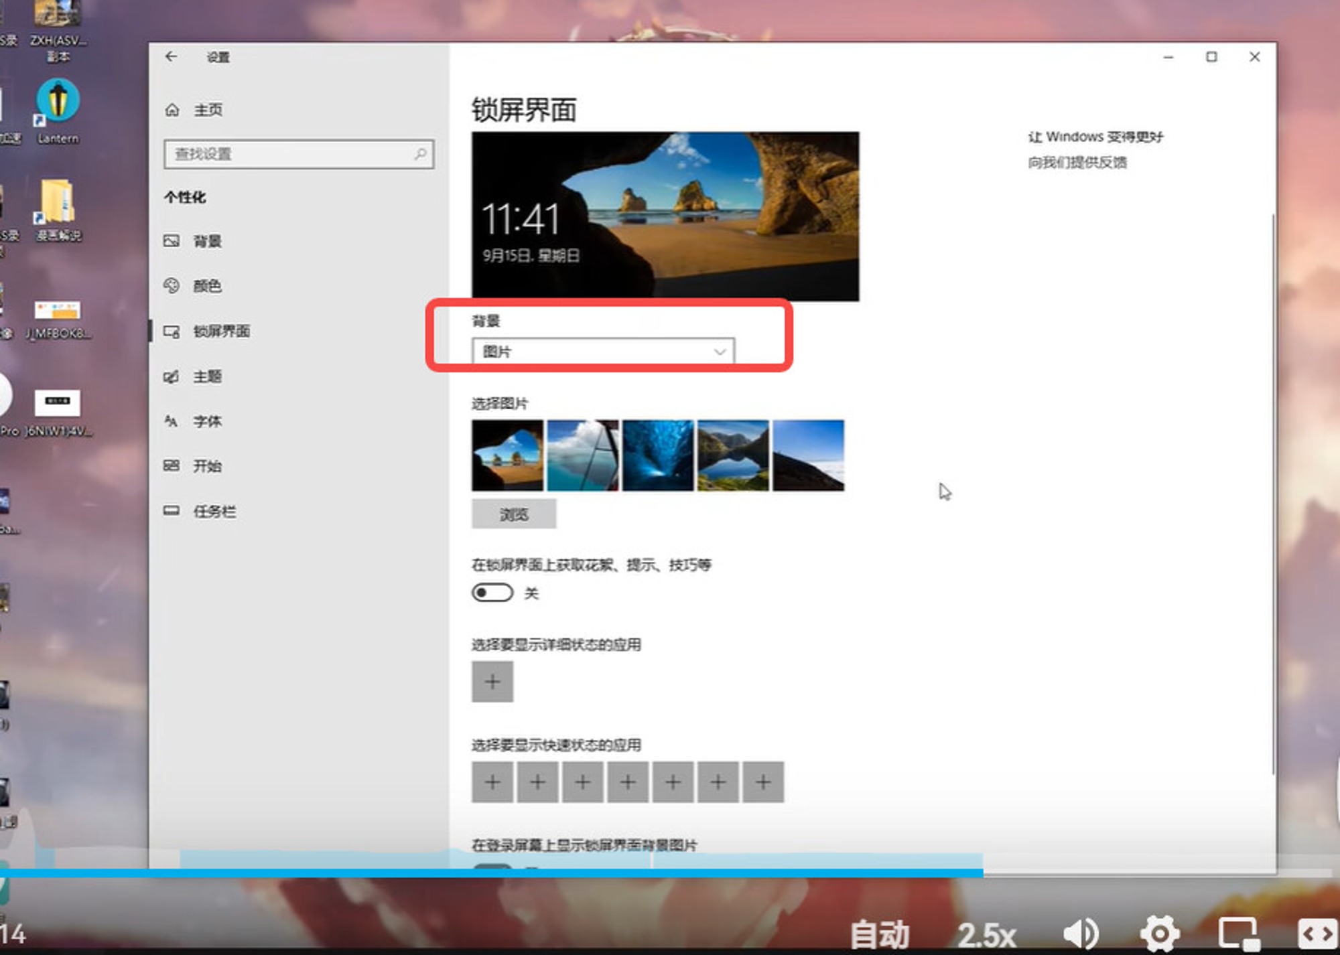Select the 主题 sidebar icon
1340x955 pixels.
click(x=172, y=376)
